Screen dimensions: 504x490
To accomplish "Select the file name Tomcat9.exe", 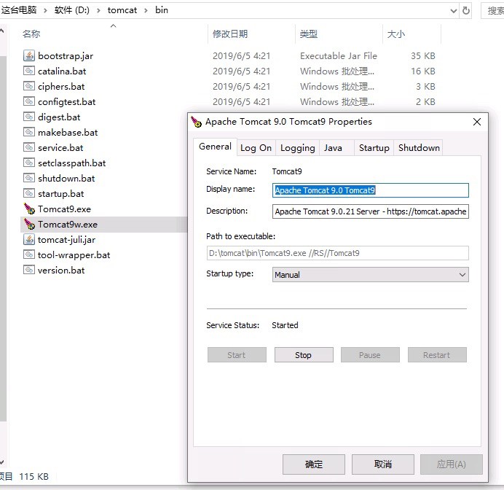I will pos(64,209).
